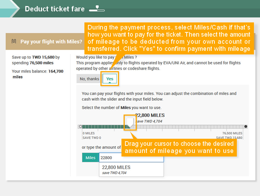Click the slider icon in Deduct ticket fare header
The height and width of the screenshot is (196, 260).
(97, 9)
